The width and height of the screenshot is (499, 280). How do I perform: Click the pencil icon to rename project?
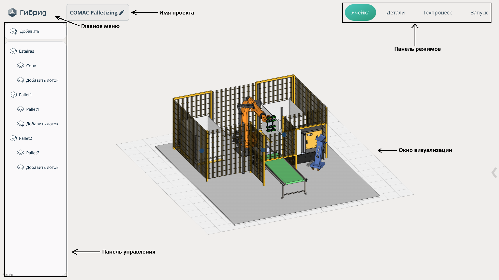click(122, 12)
